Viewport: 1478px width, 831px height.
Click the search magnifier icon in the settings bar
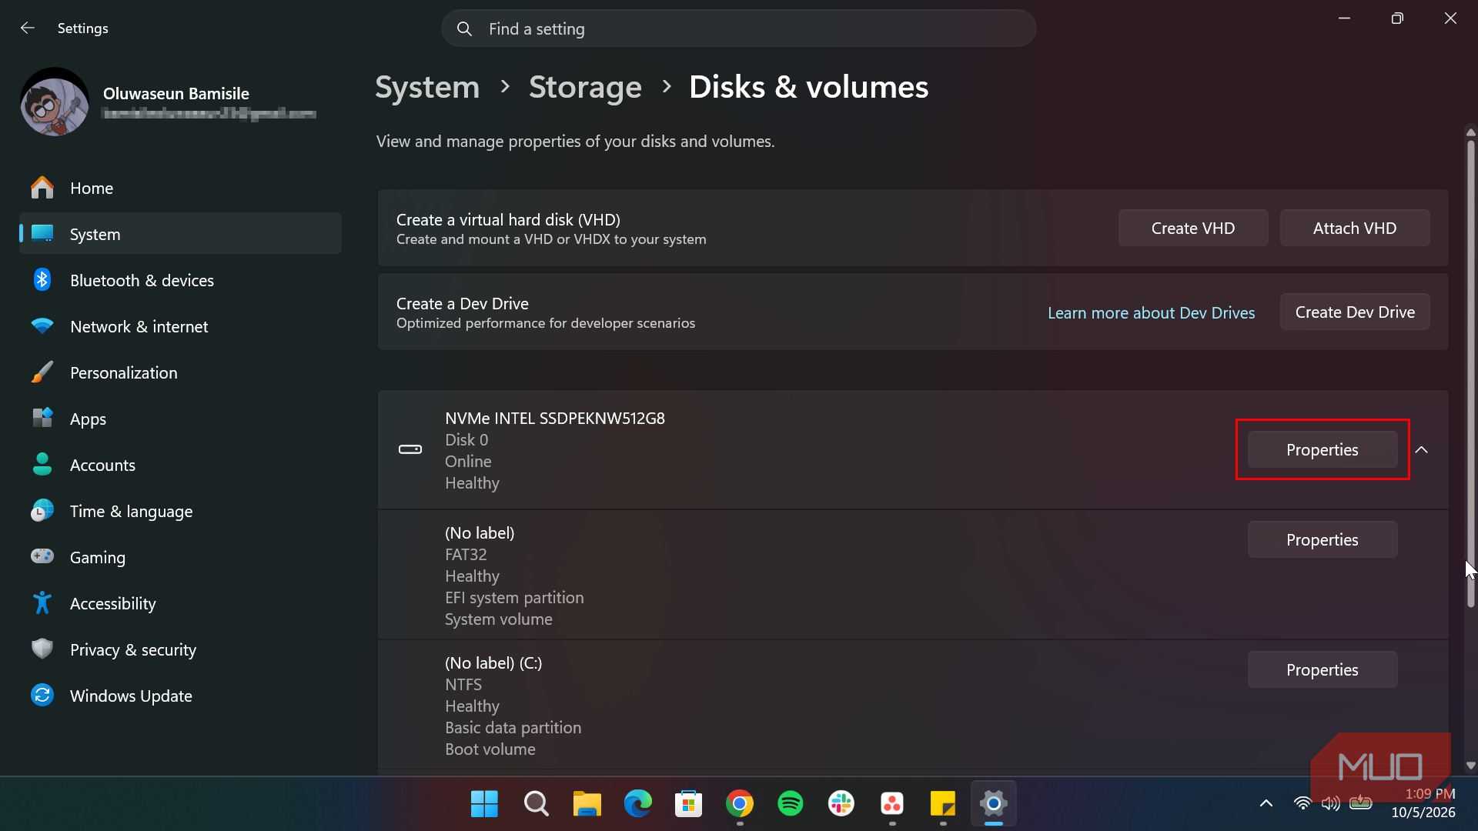(x=464, y=29)
